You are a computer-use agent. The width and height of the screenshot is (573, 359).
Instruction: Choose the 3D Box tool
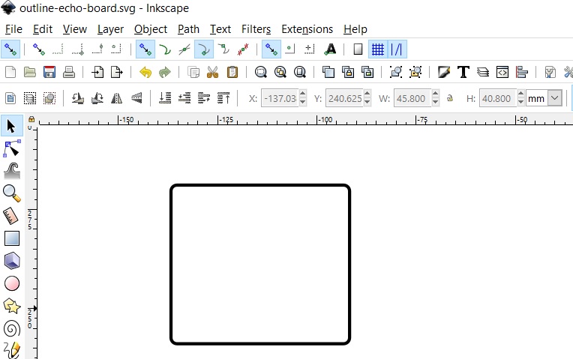click(x=11, y=261)
